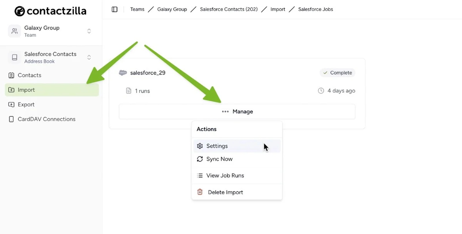Click the document icon beside 1 runs

coord(129,91)
